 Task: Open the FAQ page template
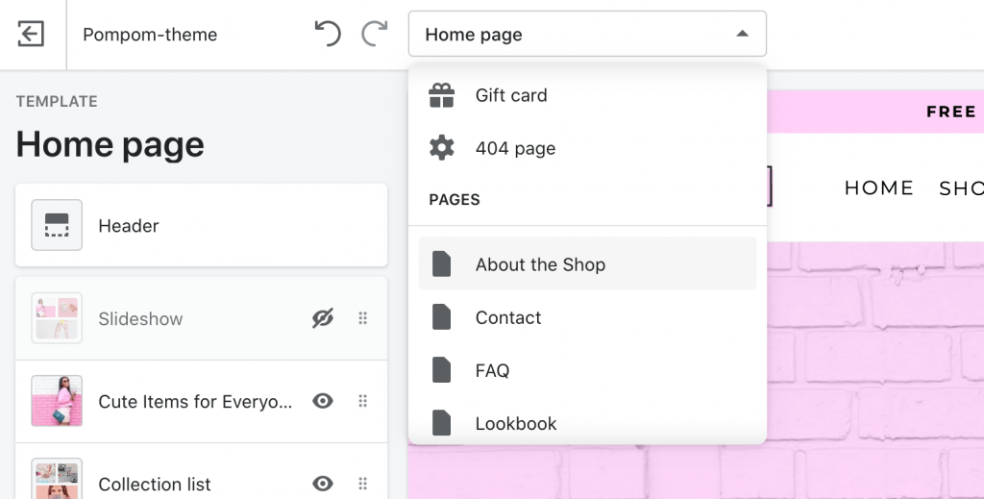[587, 370]
